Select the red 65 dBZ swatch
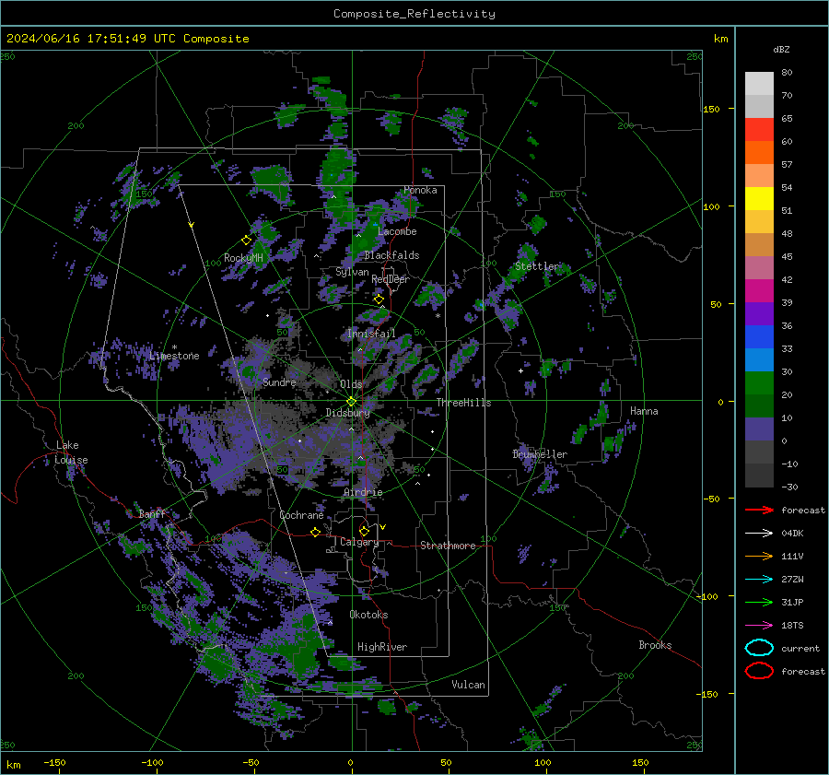The image size is (829, 775). [x=759, y=130]
